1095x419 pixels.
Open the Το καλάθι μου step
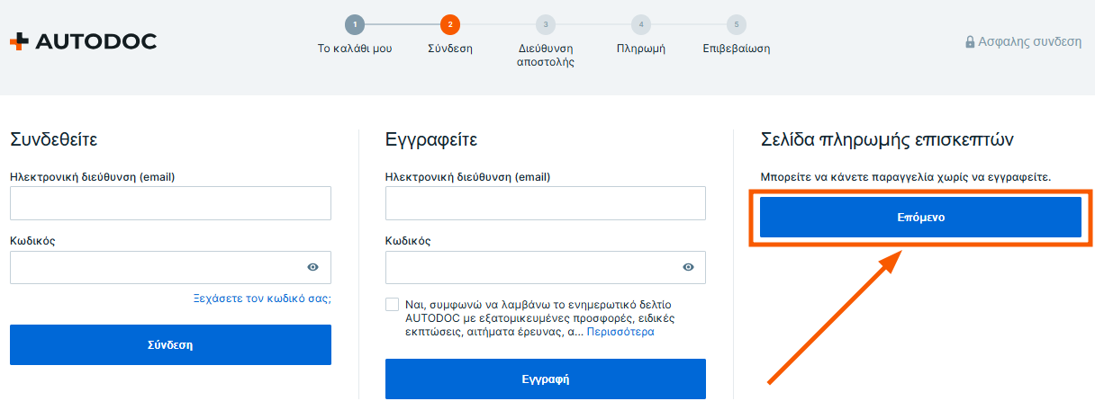pos(355,49)
